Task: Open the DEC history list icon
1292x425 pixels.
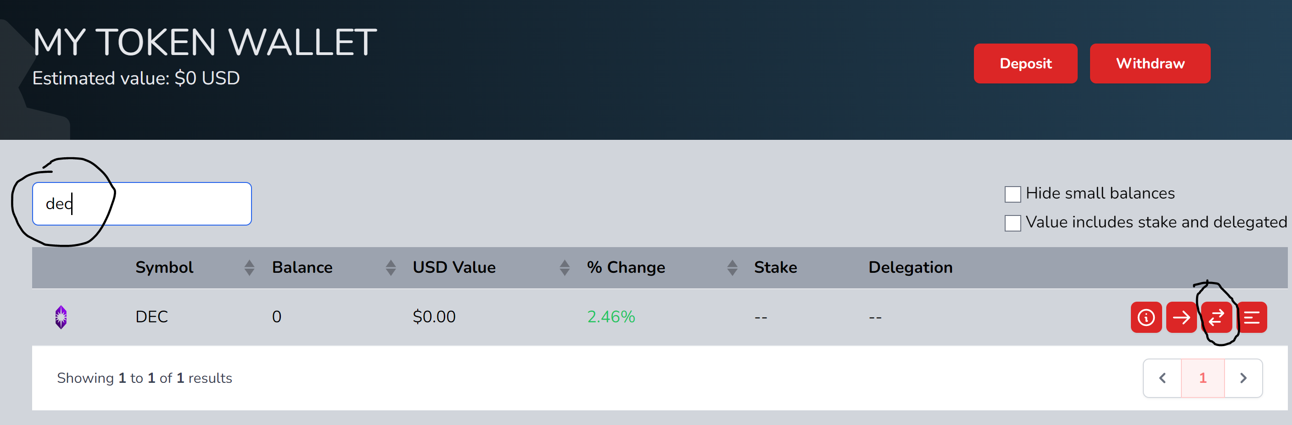Action: coord(1252,317)
